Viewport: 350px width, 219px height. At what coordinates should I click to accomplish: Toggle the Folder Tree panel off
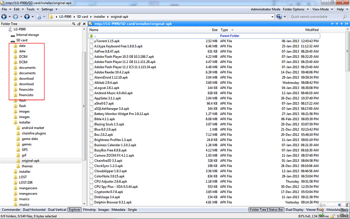click(258, 210)
